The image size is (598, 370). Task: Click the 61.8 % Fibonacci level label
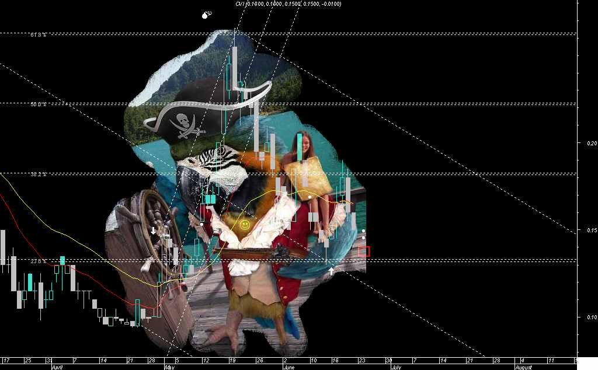point(39,34)
